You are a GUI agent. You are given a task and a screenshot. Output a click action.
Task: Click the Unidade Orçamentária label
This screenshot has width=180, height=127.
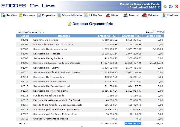tap(30, 32)
